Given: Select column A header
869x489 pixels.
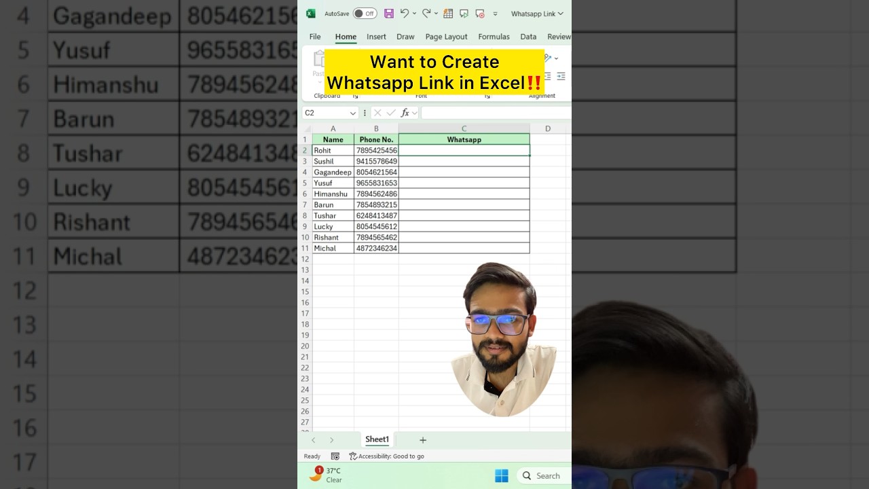Looking at the screenshot, I should click(333, 128).
